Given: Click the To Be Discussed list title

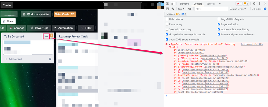Looking at the screenshot, I should [x=14, y=36].
